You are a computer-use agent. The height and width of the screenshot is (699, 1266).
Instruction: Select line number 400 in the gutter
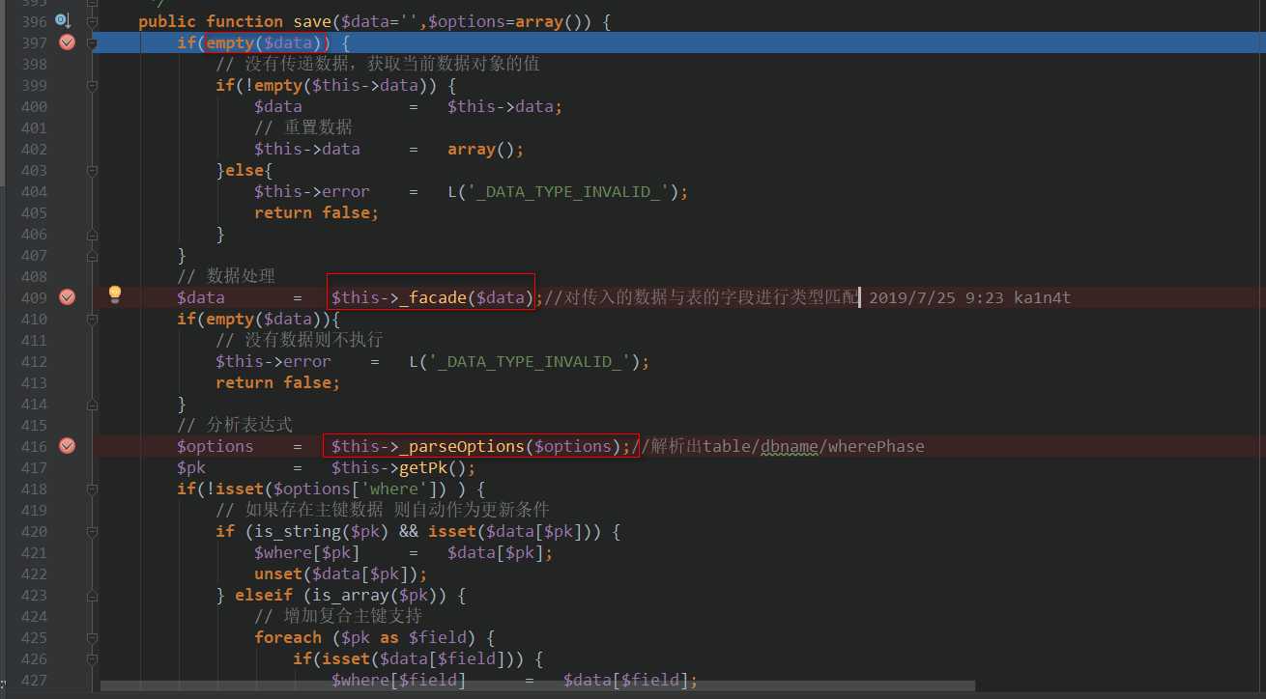34,106
